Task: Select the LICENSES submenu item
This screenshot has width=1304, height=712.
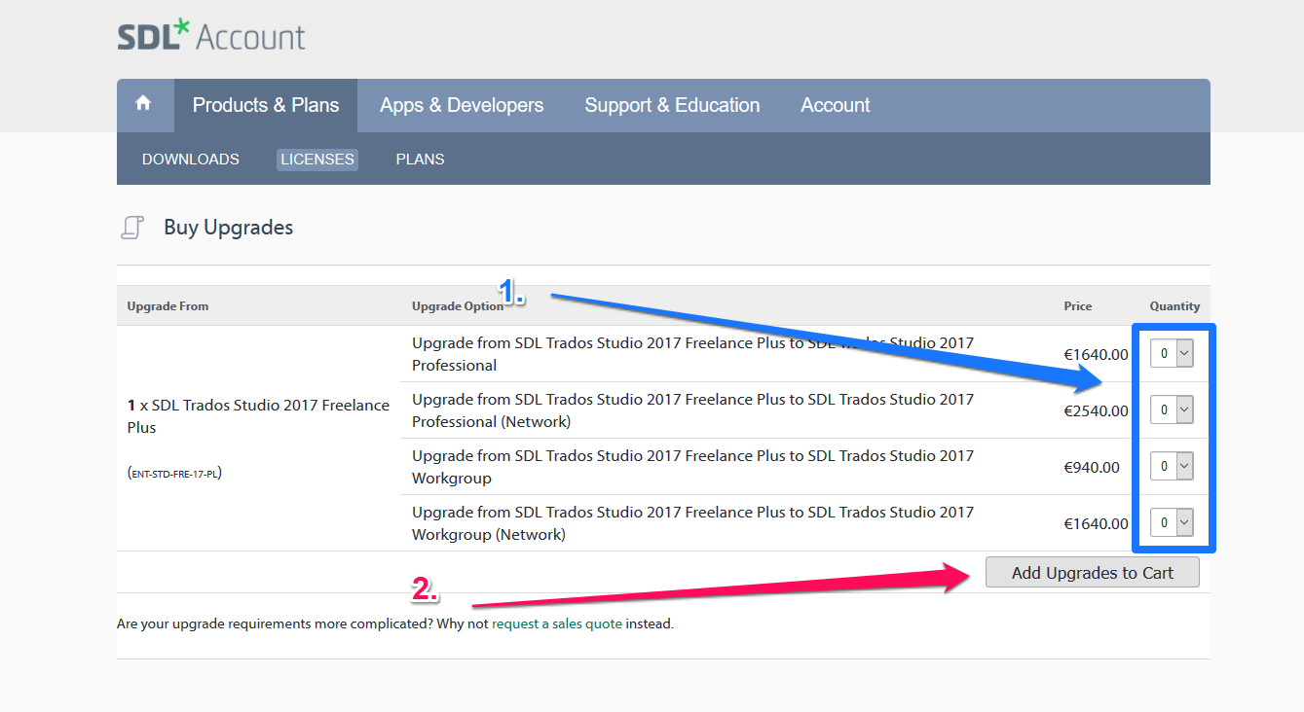Action: [317, 160]
